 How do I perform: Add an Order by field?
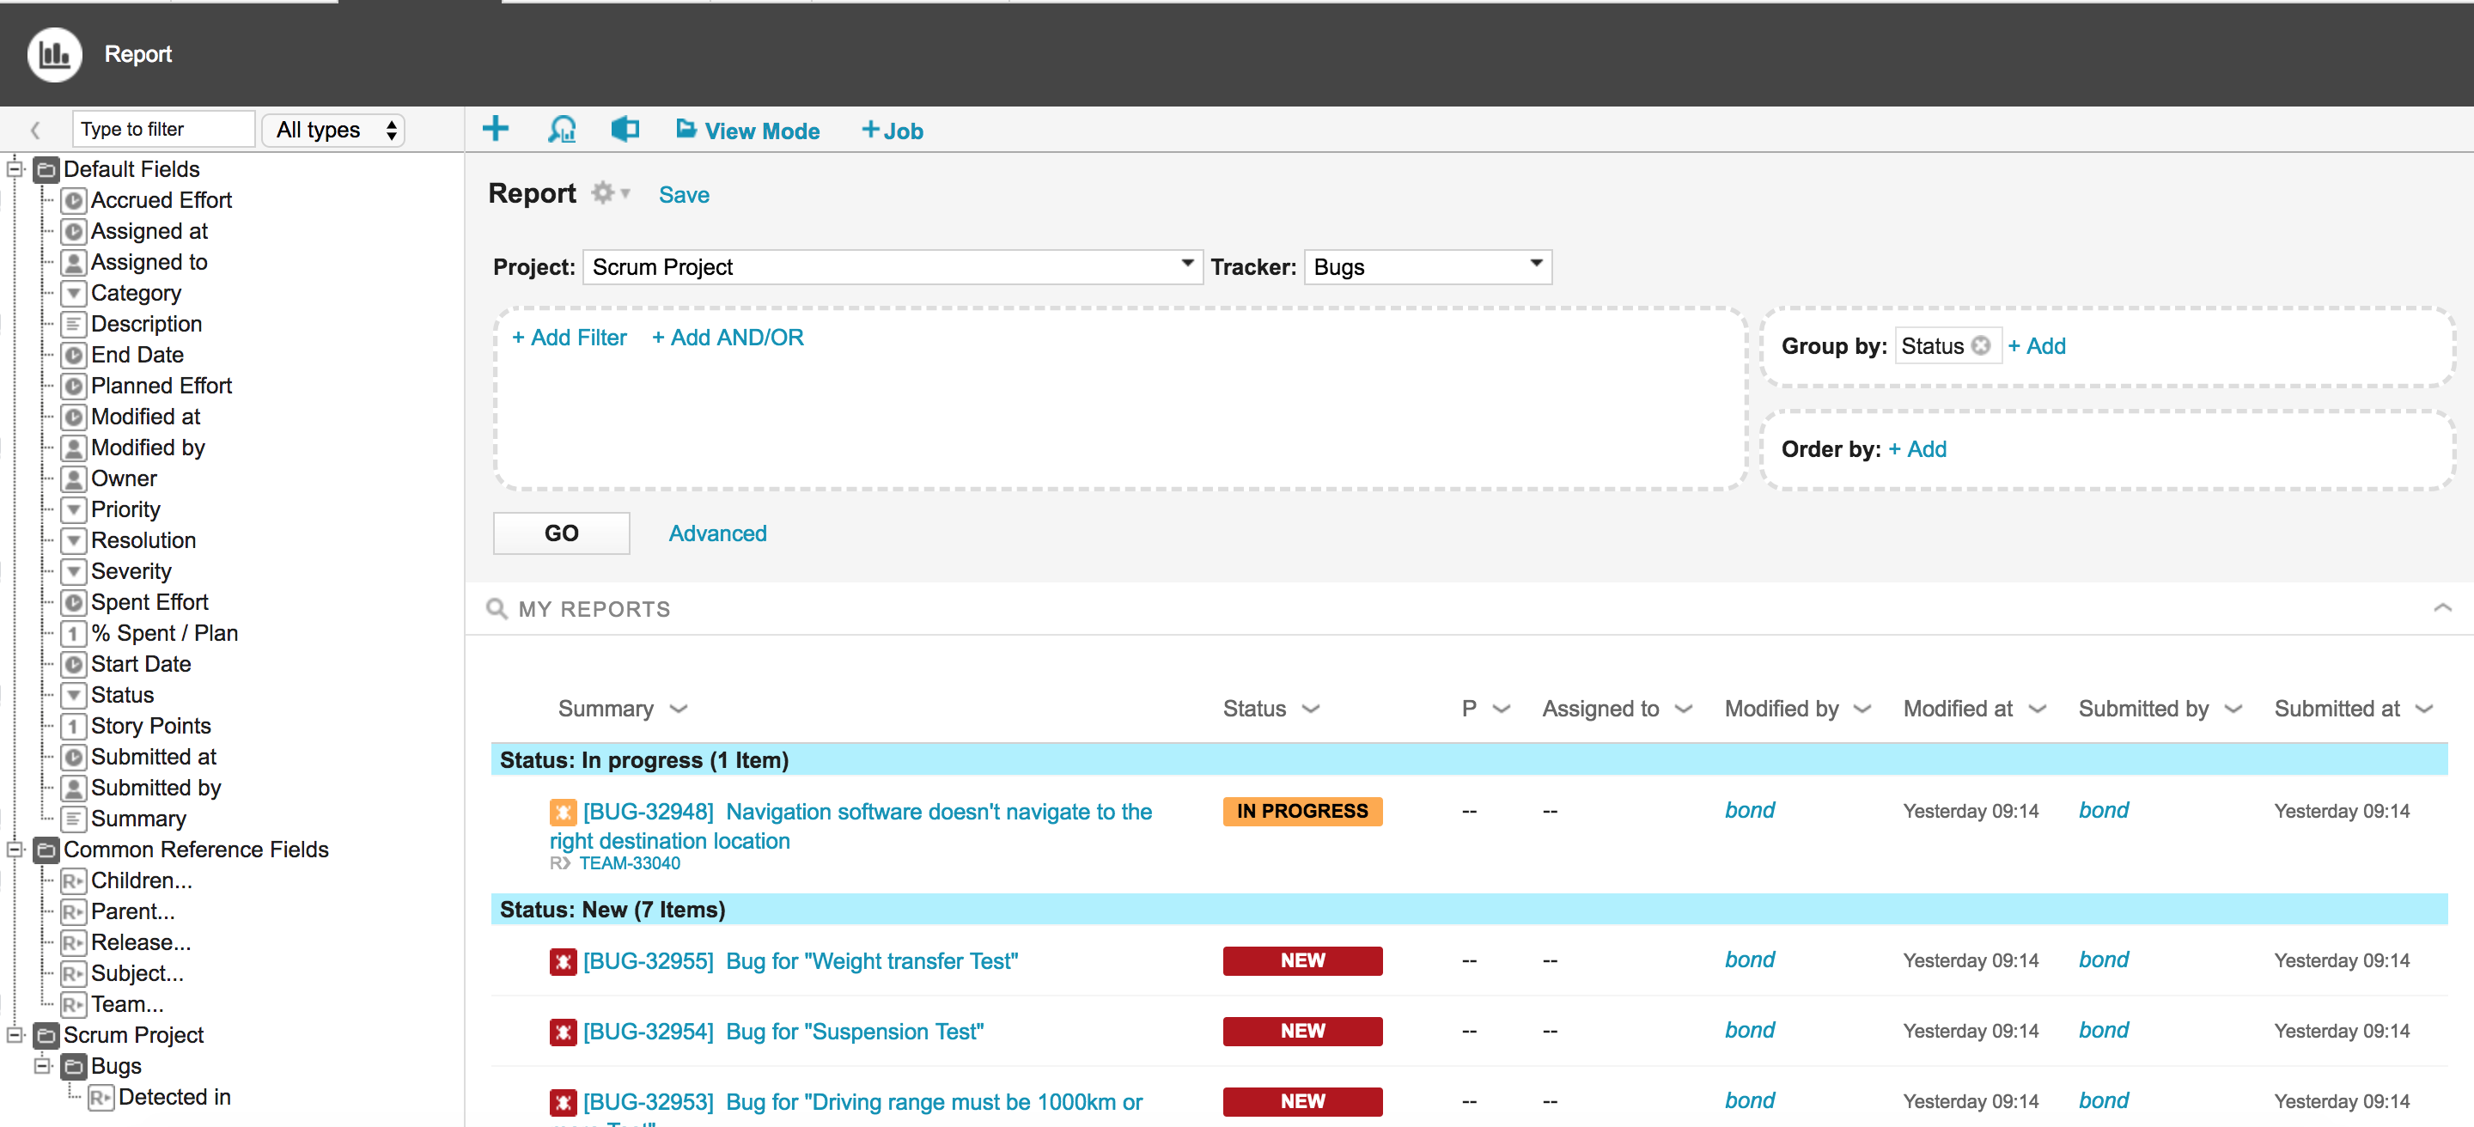click(x=1917, y=449)
